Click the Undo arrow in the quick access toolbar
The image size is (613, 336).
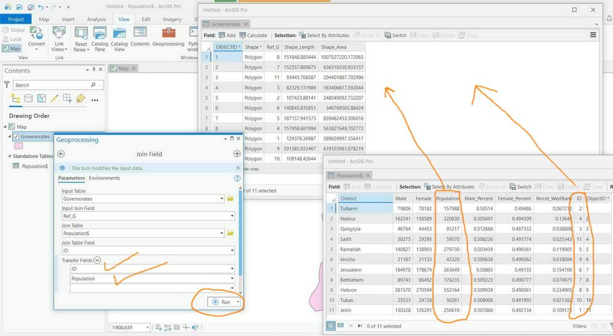[x=40, y=7]
